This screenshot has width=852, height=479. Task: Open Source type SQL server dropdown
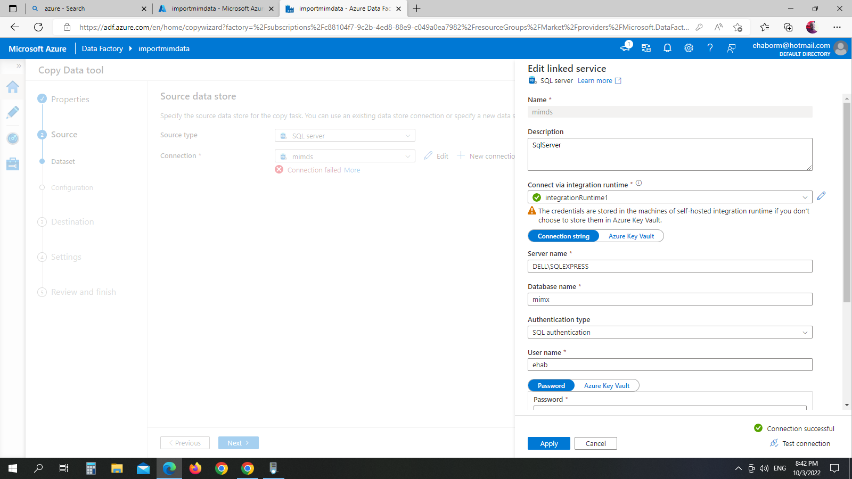345,136
